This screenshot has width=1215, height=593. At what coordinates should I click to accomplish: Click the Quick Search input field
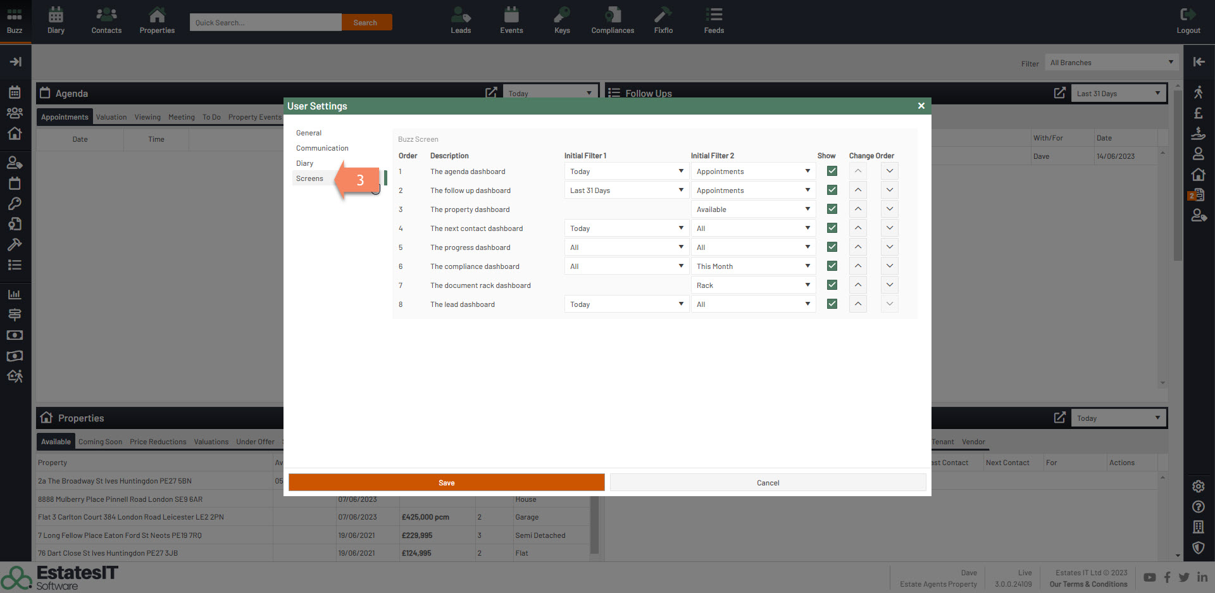click(x=265, y=22)
